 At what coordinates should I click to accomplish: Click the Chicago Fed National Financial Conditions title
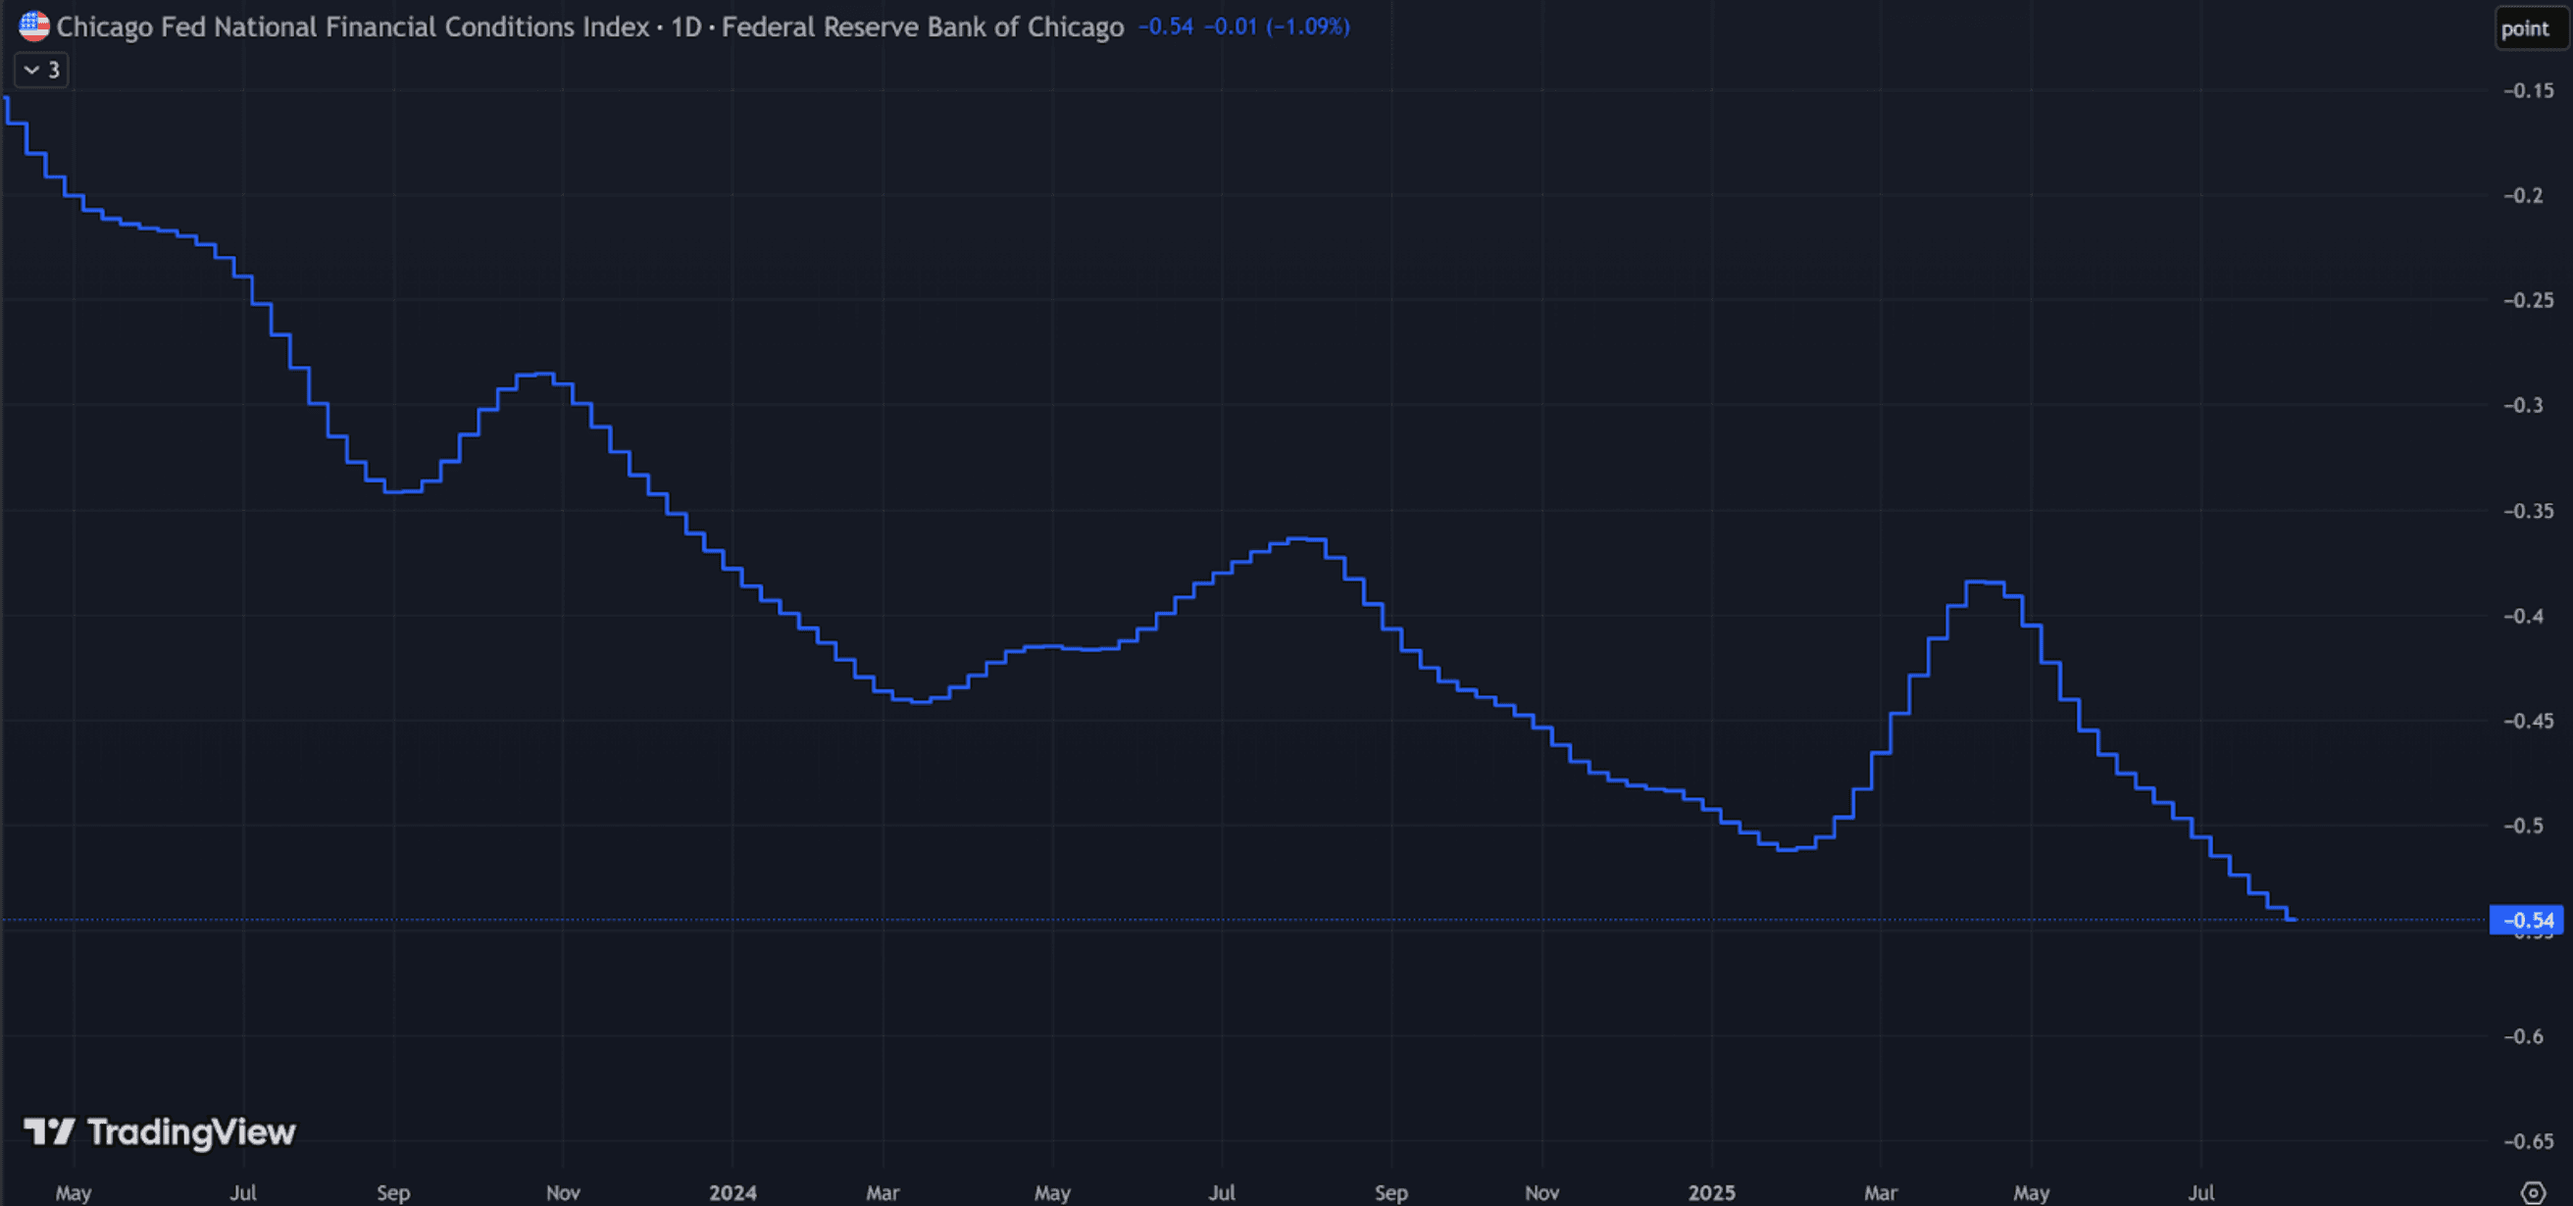352,26
